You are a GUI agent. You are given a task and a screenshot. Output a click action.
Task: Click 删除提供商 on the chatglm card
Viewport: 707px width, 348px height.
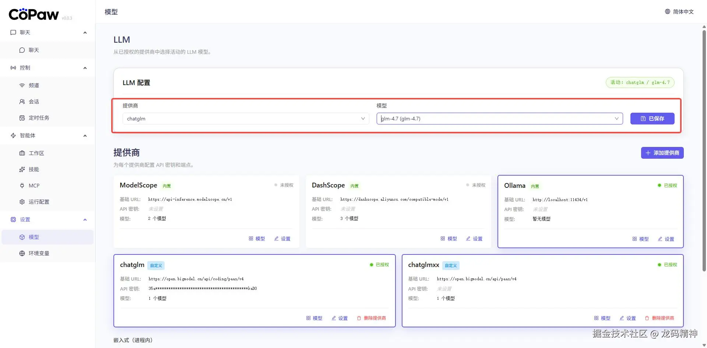(371, 318)
